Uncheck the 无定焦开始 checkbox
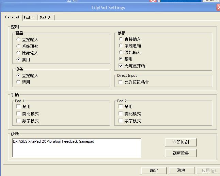This screenshot has height=176, width=220. (x=121, y=66)
